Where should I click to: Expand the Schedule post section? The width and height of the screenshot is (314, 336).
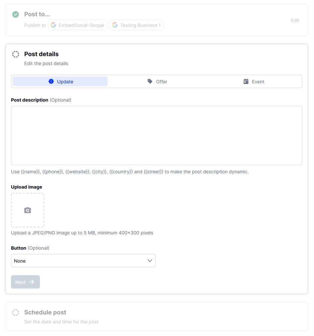(x=45, y=312)
